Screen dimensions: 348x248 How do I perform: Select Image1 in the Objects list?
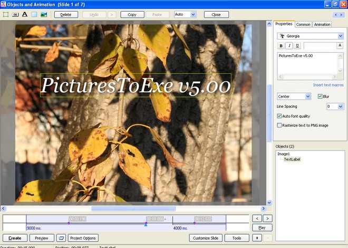coord(284,154)
